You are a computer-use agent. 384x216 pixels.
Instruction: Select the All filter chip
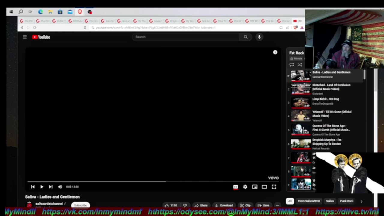click(290, 201)
